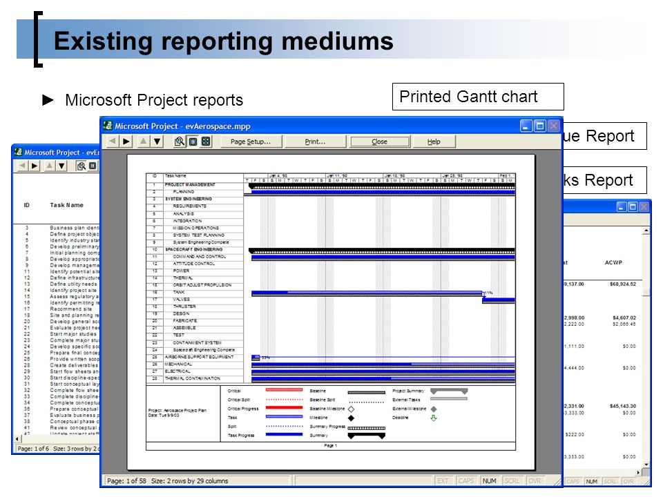Click the Close preview button
Image resolution: width=663 pixels, height=497 pixels.
point(380,142)
